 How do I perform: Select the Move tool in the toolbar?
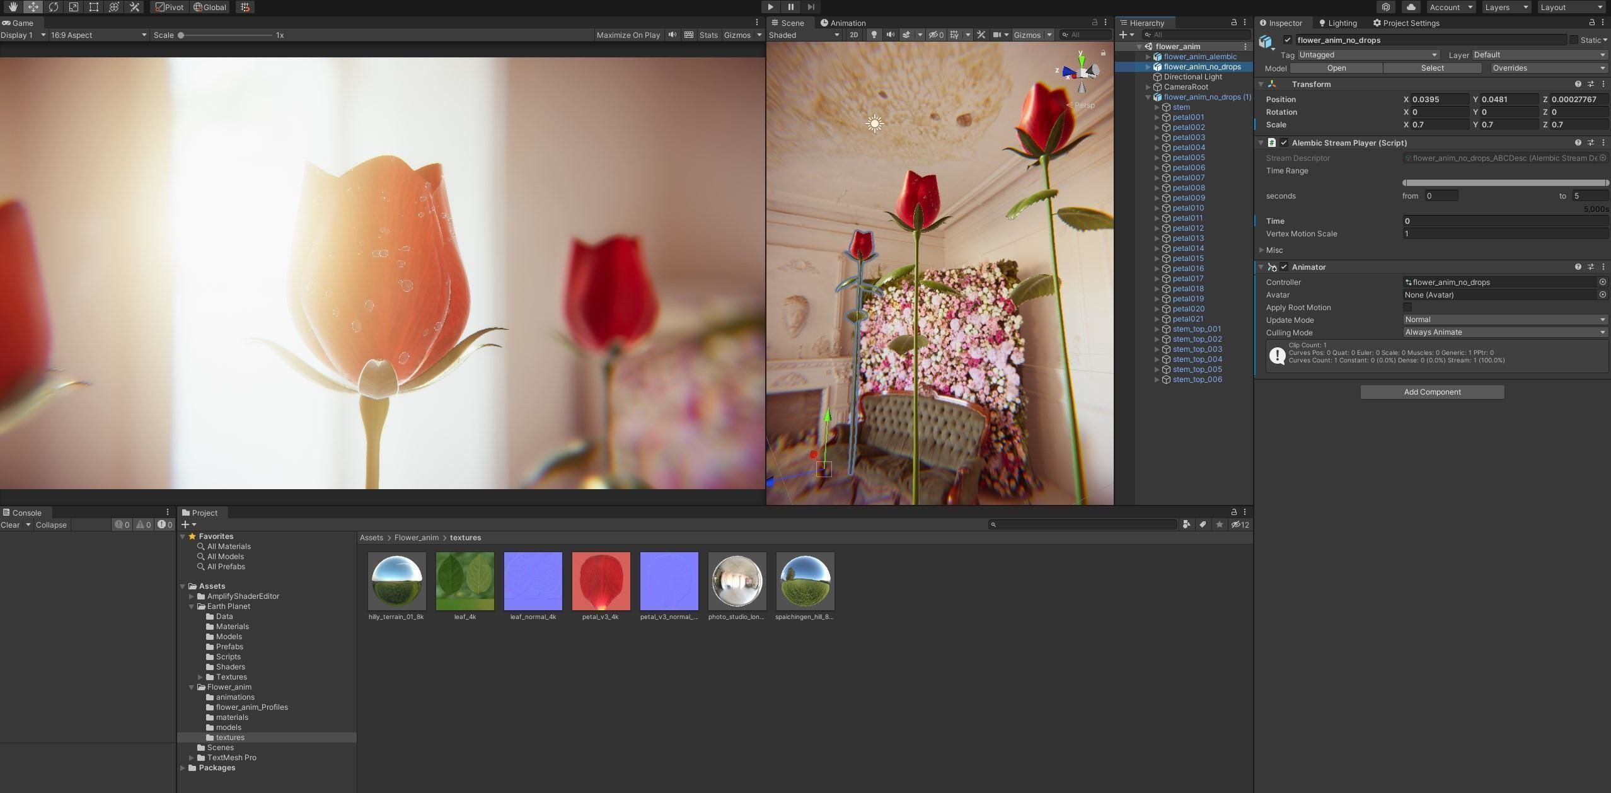33,7
